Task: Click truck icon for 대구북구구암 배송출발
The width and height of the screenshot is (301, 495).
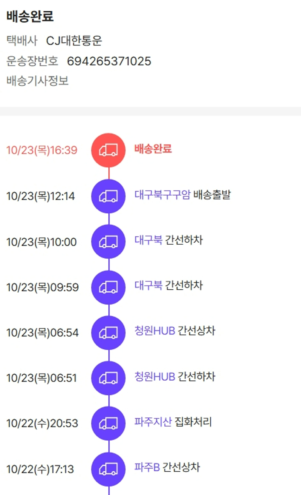Action: click(108, 196)
